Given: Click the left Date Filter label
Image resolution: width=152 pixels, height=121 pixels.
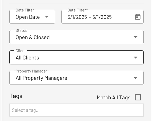Looking at the screenshot, I should click(25, 10).
